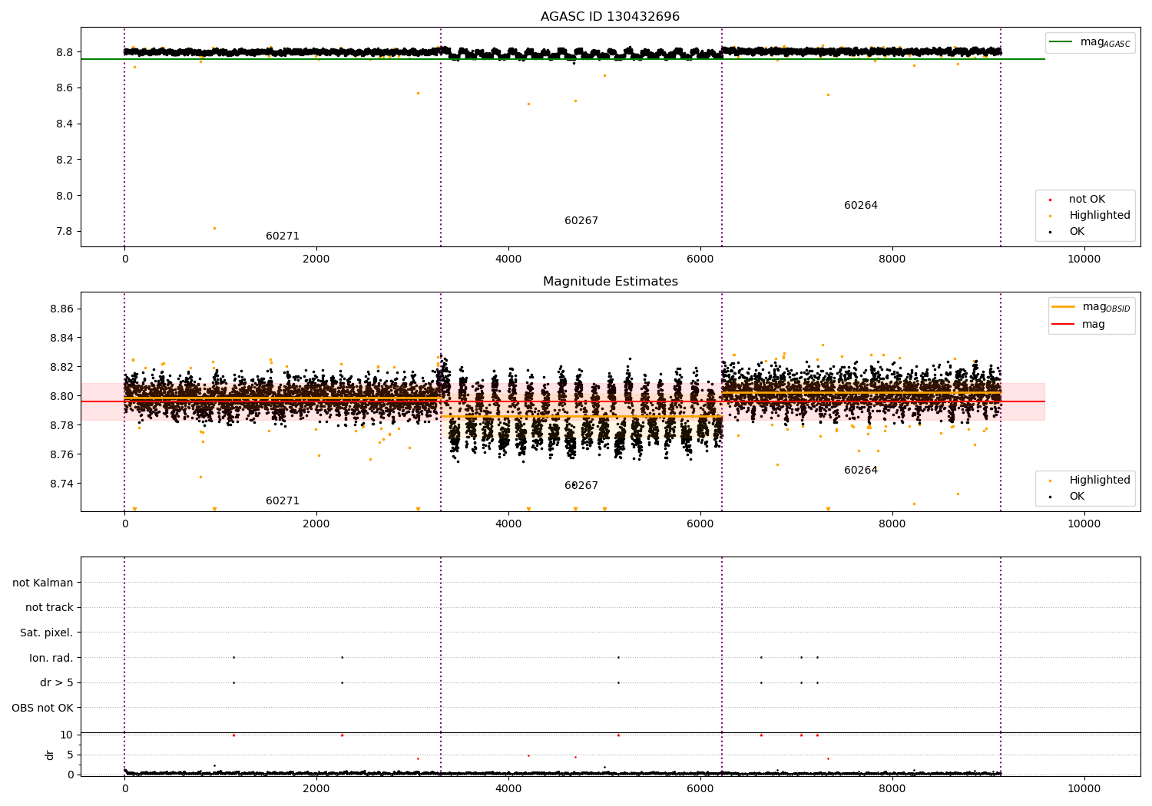Click y-axis tick label 8.80
Screen dimensions: 1152x806
[x=62, y=397]
